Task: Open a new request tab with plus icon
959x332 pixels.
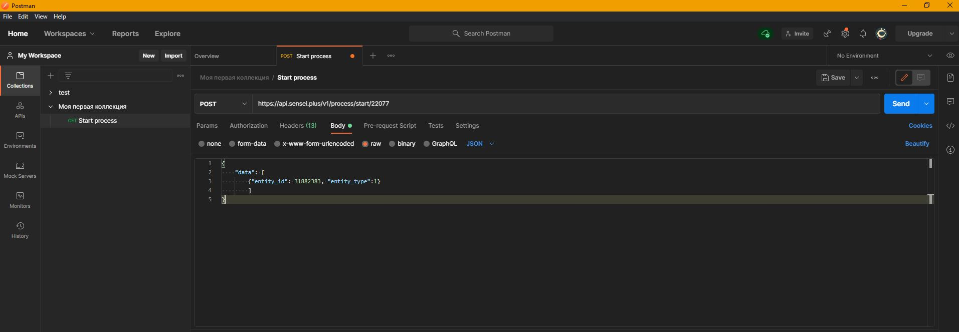Action: [373, 56]
